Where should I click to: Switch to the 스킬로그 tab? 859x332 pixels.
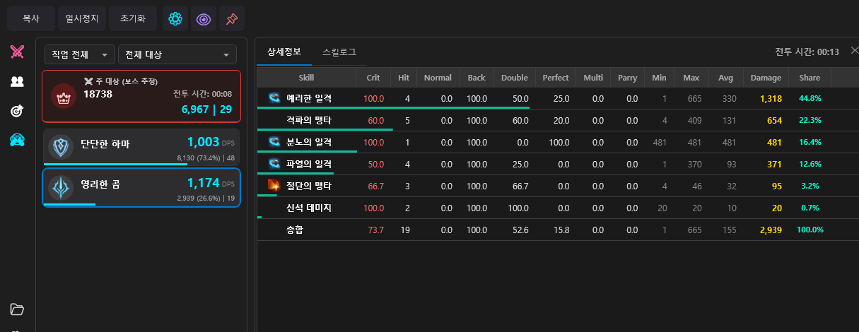click(x=339, y=52)
